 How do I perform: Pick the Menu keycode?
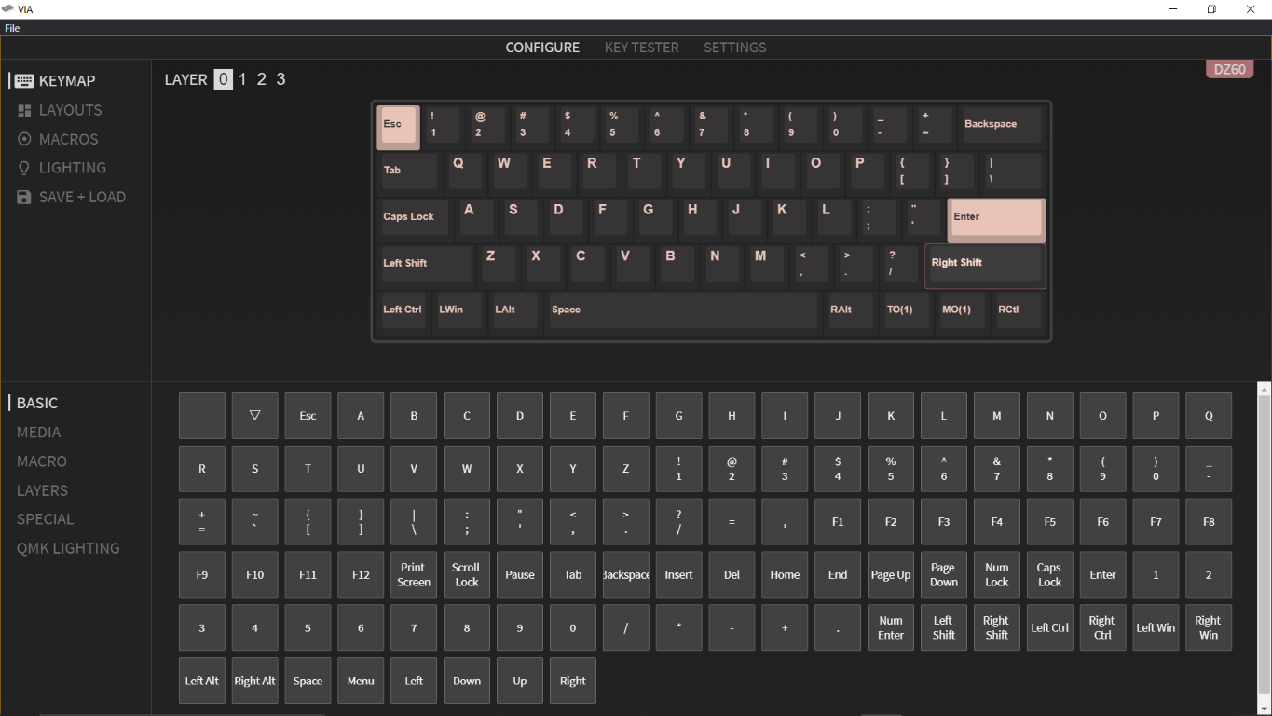coord(361,681)
